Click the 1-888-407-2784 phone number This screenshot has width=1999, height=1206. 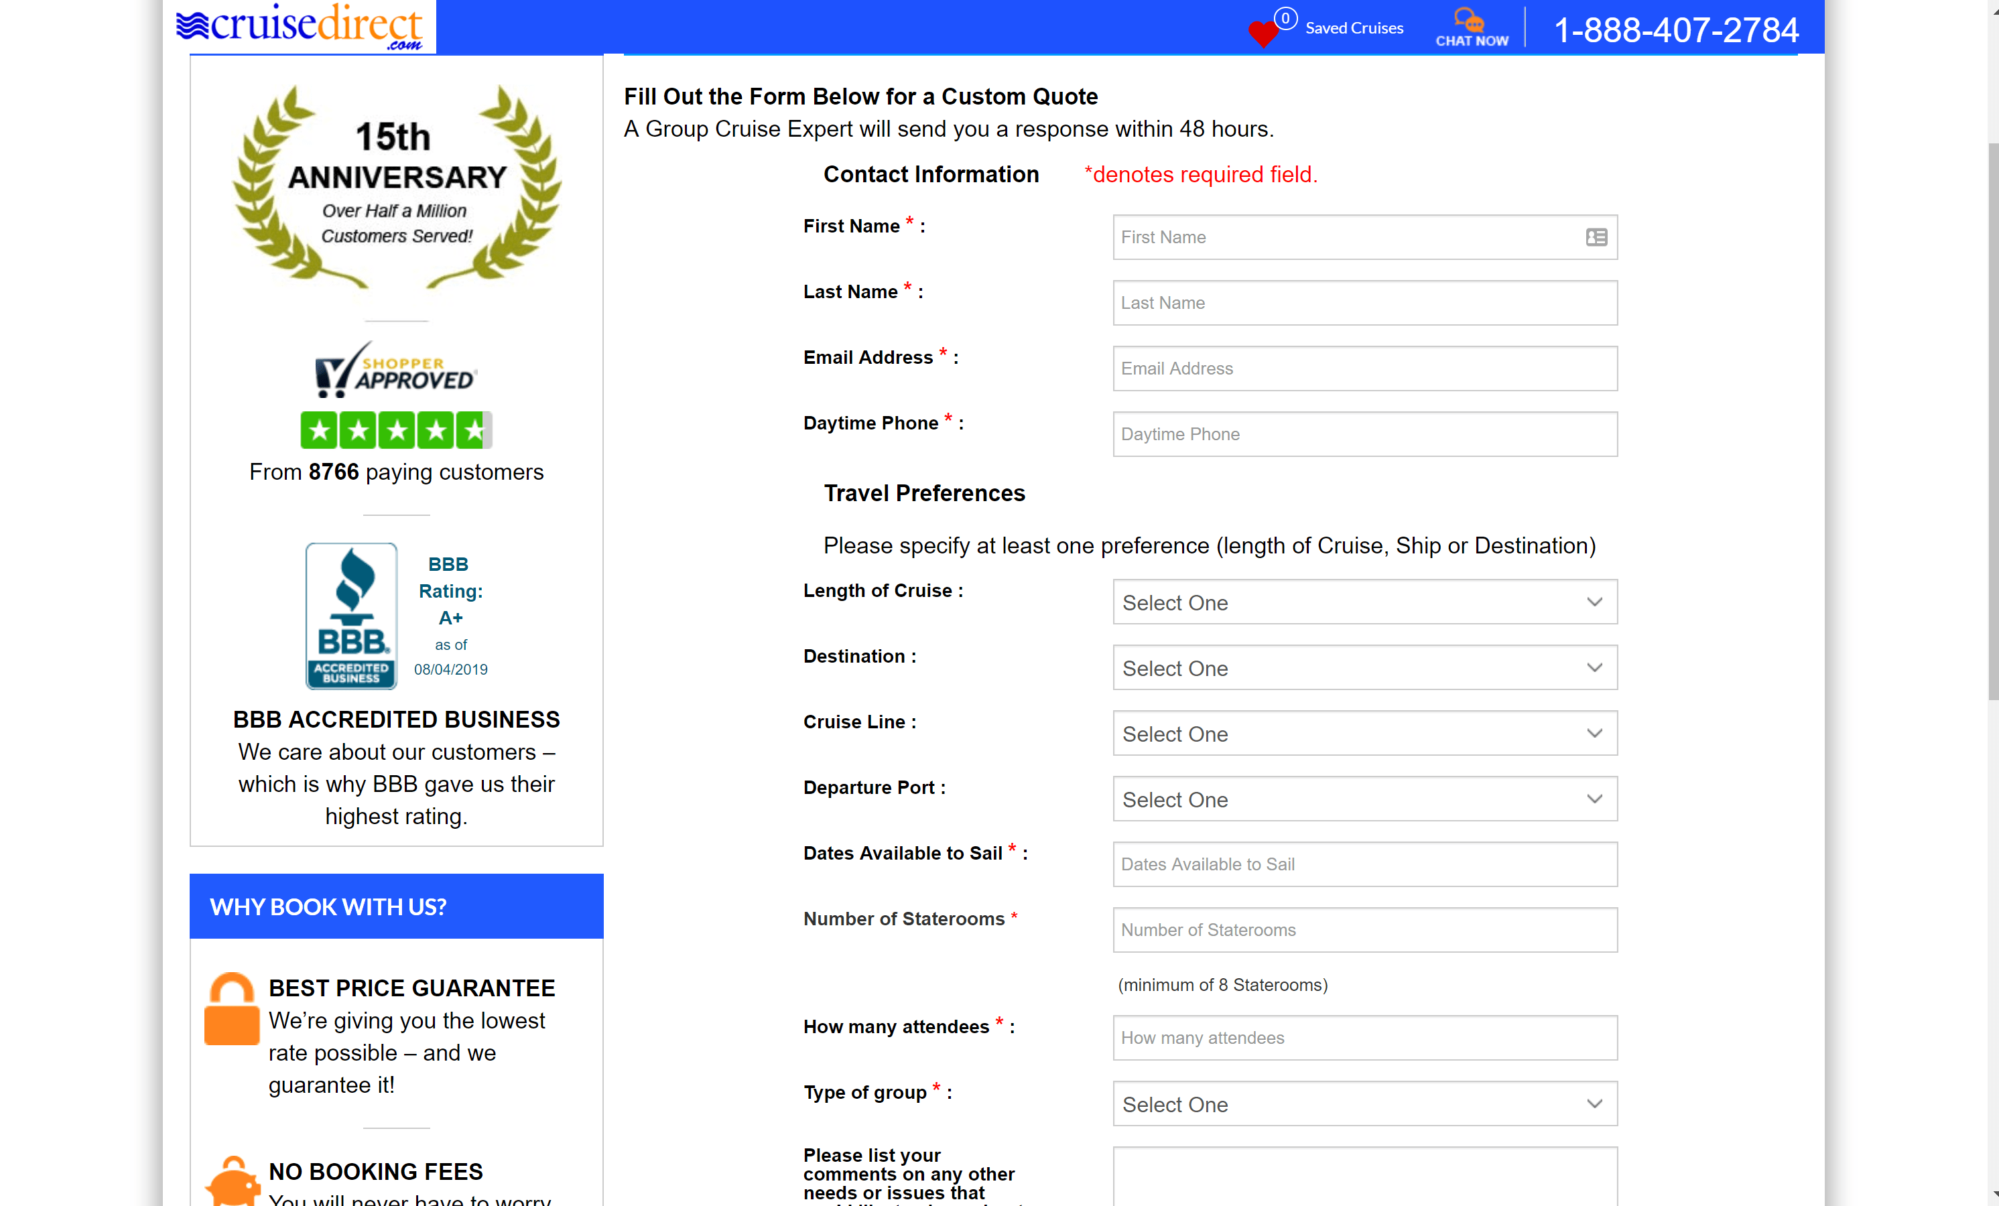coord(1676,30)
